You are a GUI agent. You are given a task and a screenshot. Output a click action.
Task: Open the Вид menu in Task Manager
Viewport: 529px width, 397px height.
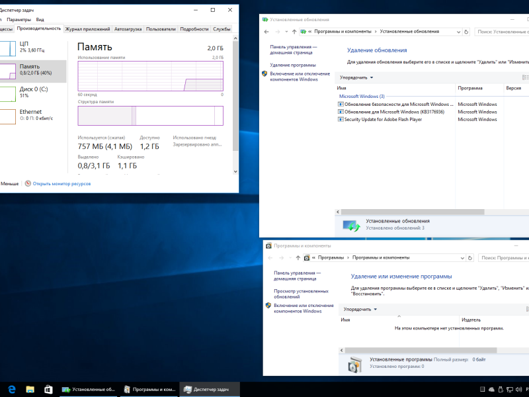[x=40, y=20]
